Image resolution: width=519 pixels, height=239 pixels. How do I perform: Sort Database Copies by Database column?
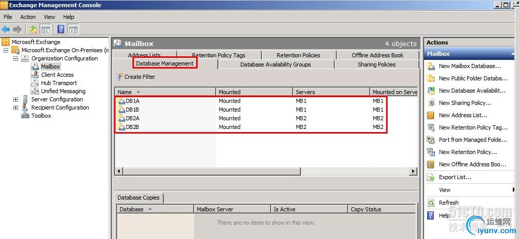pyautogui.click(x=155, y=209)
